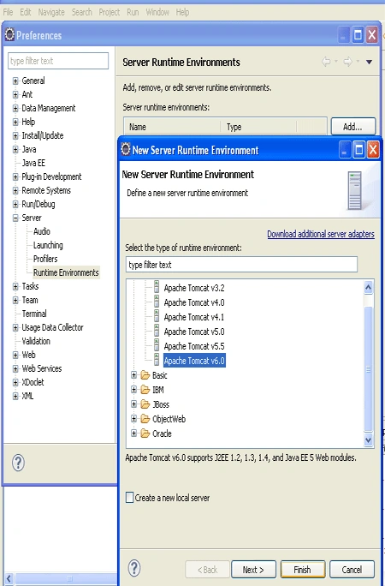Click the Name column header
The height and width of the screenshot is (586, 385).
(x=172, y=127)
